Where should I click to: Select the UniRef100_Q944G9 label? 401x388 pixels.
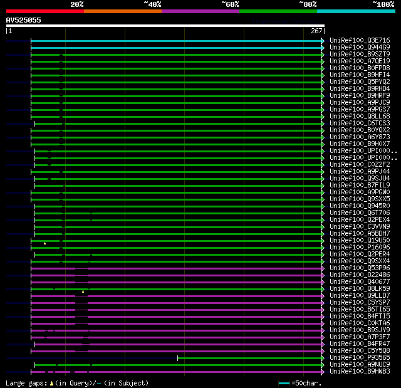tap(360, 47)
